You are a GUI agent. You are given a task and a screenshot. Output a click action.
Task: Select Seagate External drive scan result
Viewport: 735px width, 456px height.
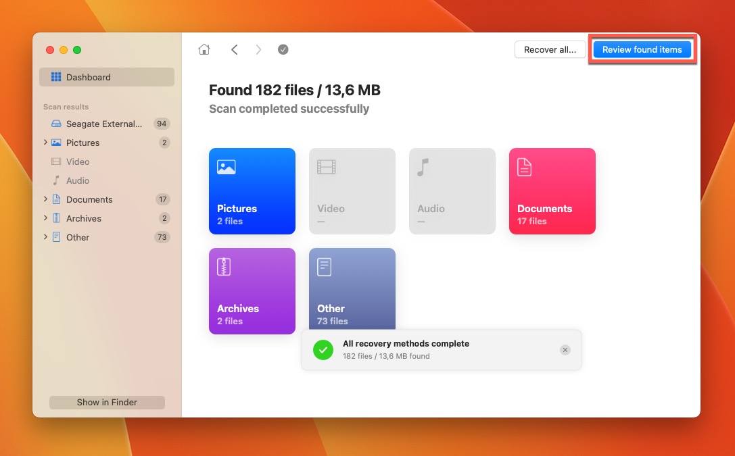tap(107, 124)
